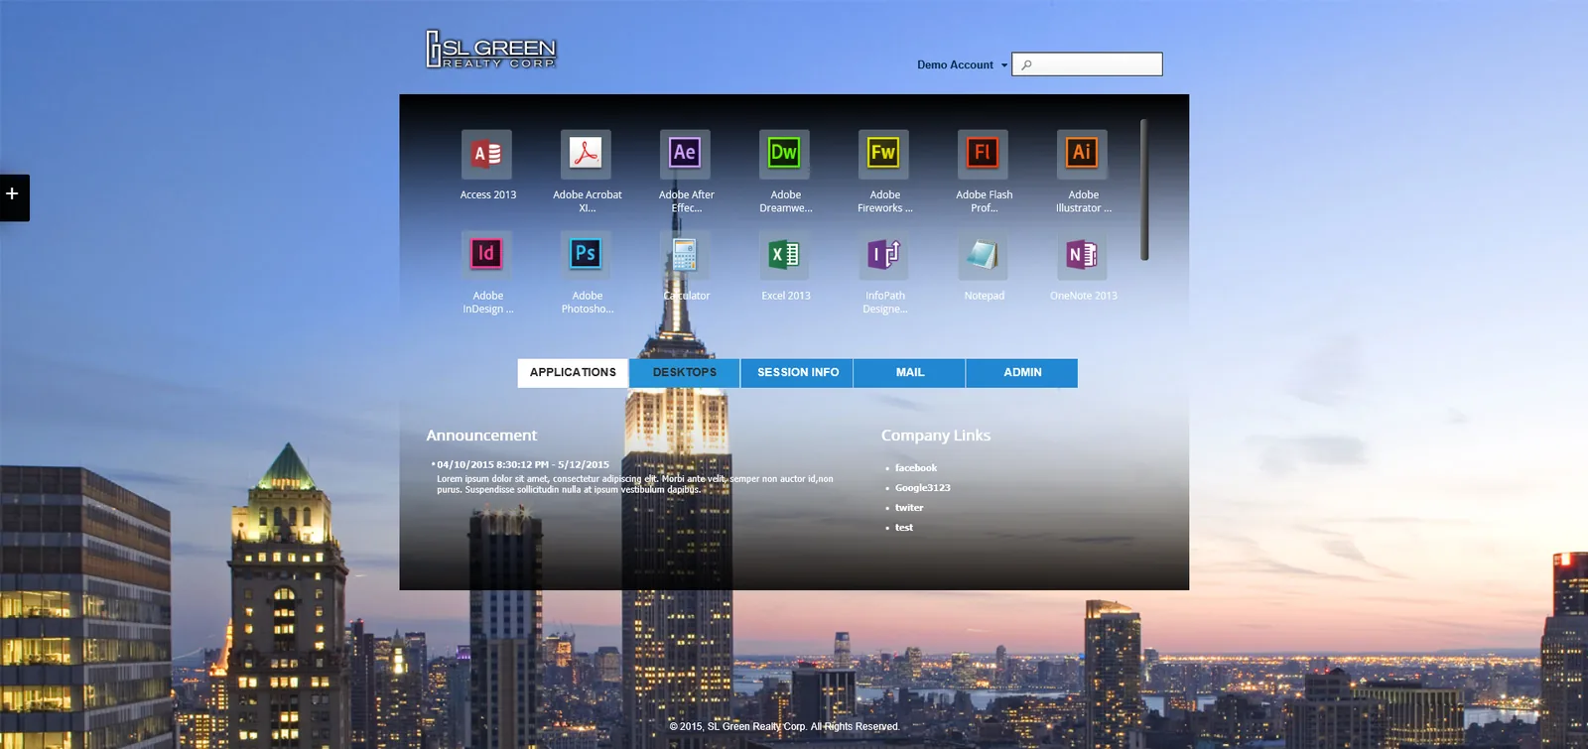Launch the Access 2013 application icon

[x=486, y=155]
